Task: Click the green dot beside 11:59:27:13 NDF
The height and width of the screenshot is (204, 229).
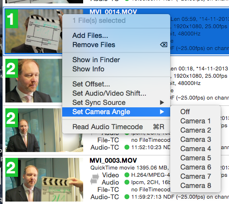Action: (127, 197)
